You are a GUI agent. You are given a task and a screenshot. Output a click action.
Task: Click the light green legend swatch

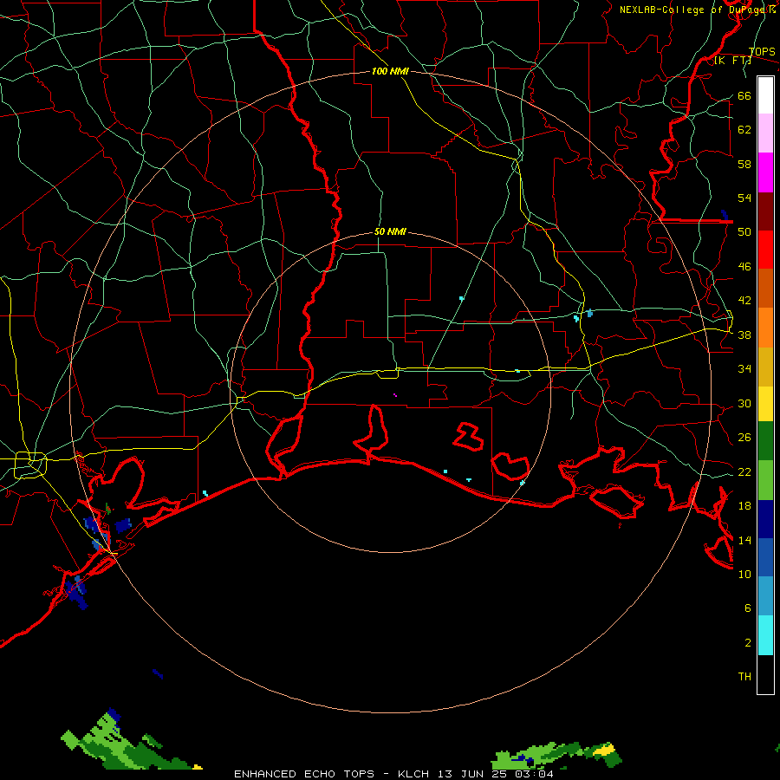[765, 480]
